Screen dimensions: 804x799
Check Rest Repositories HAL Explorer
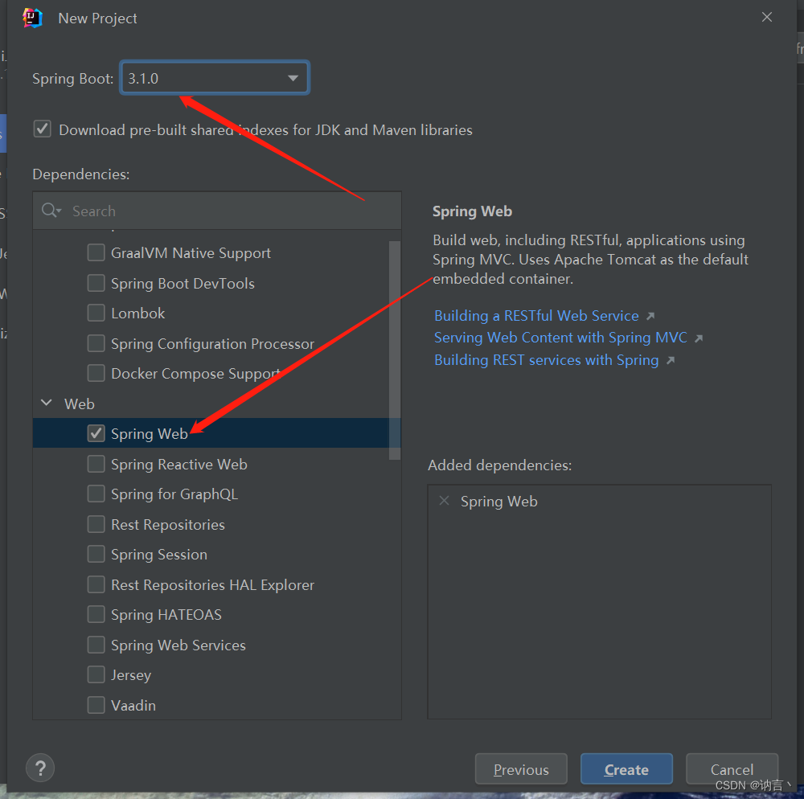tap(96, 584)
